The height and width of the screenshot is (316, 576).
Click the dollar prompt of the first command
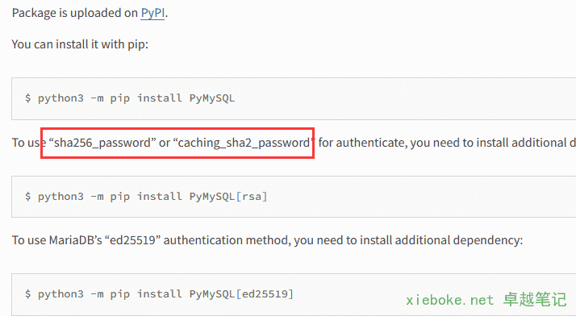coord(28,98)
